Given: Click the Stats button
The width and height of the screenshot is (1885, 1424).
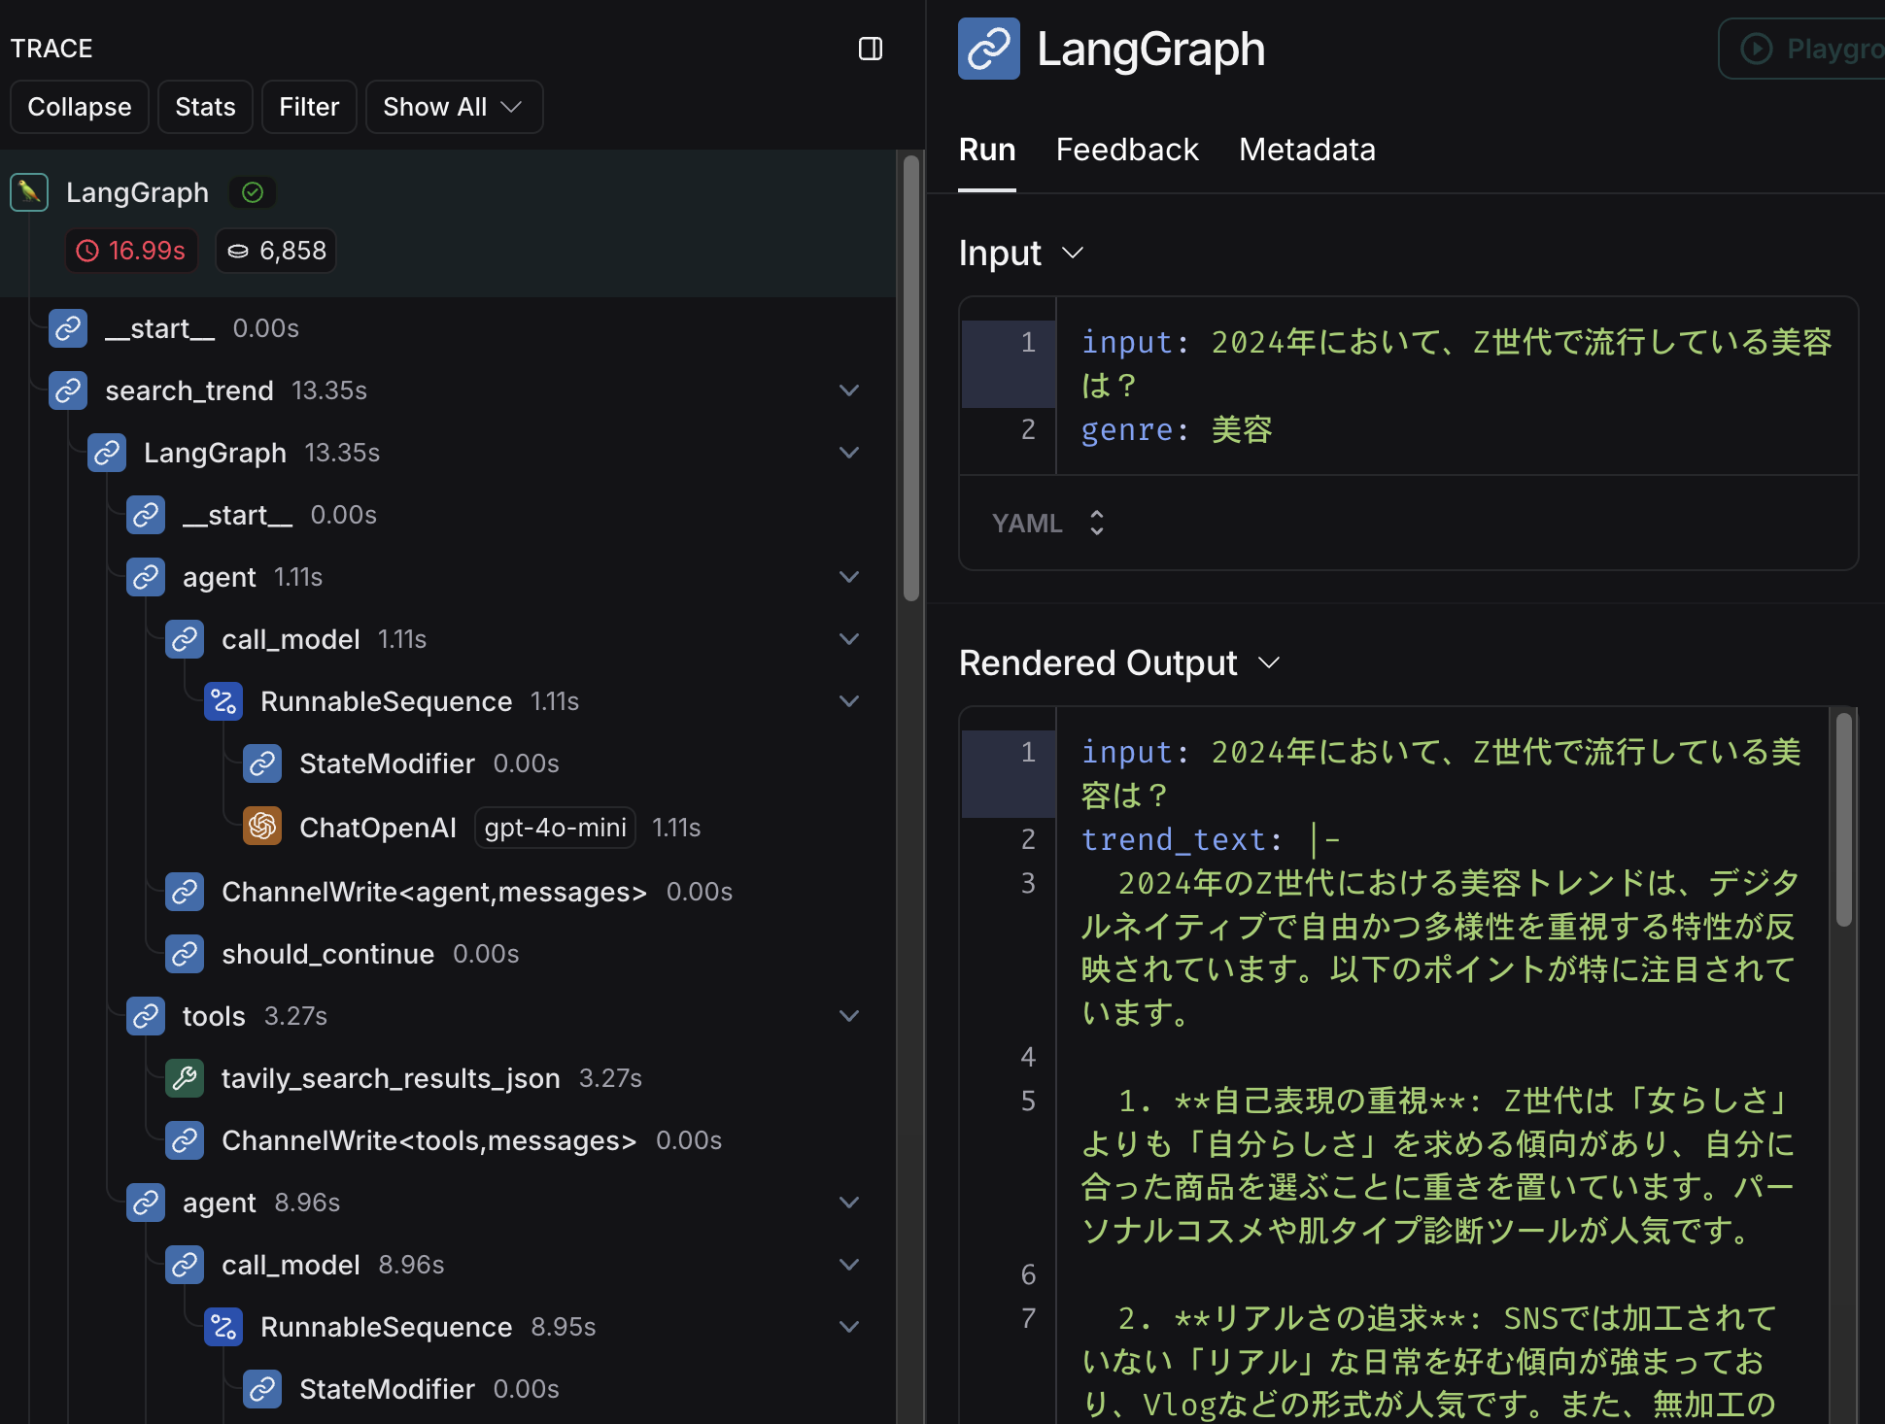Looking at the screenshot, I should pyautogui.click(x=205, y=107).
